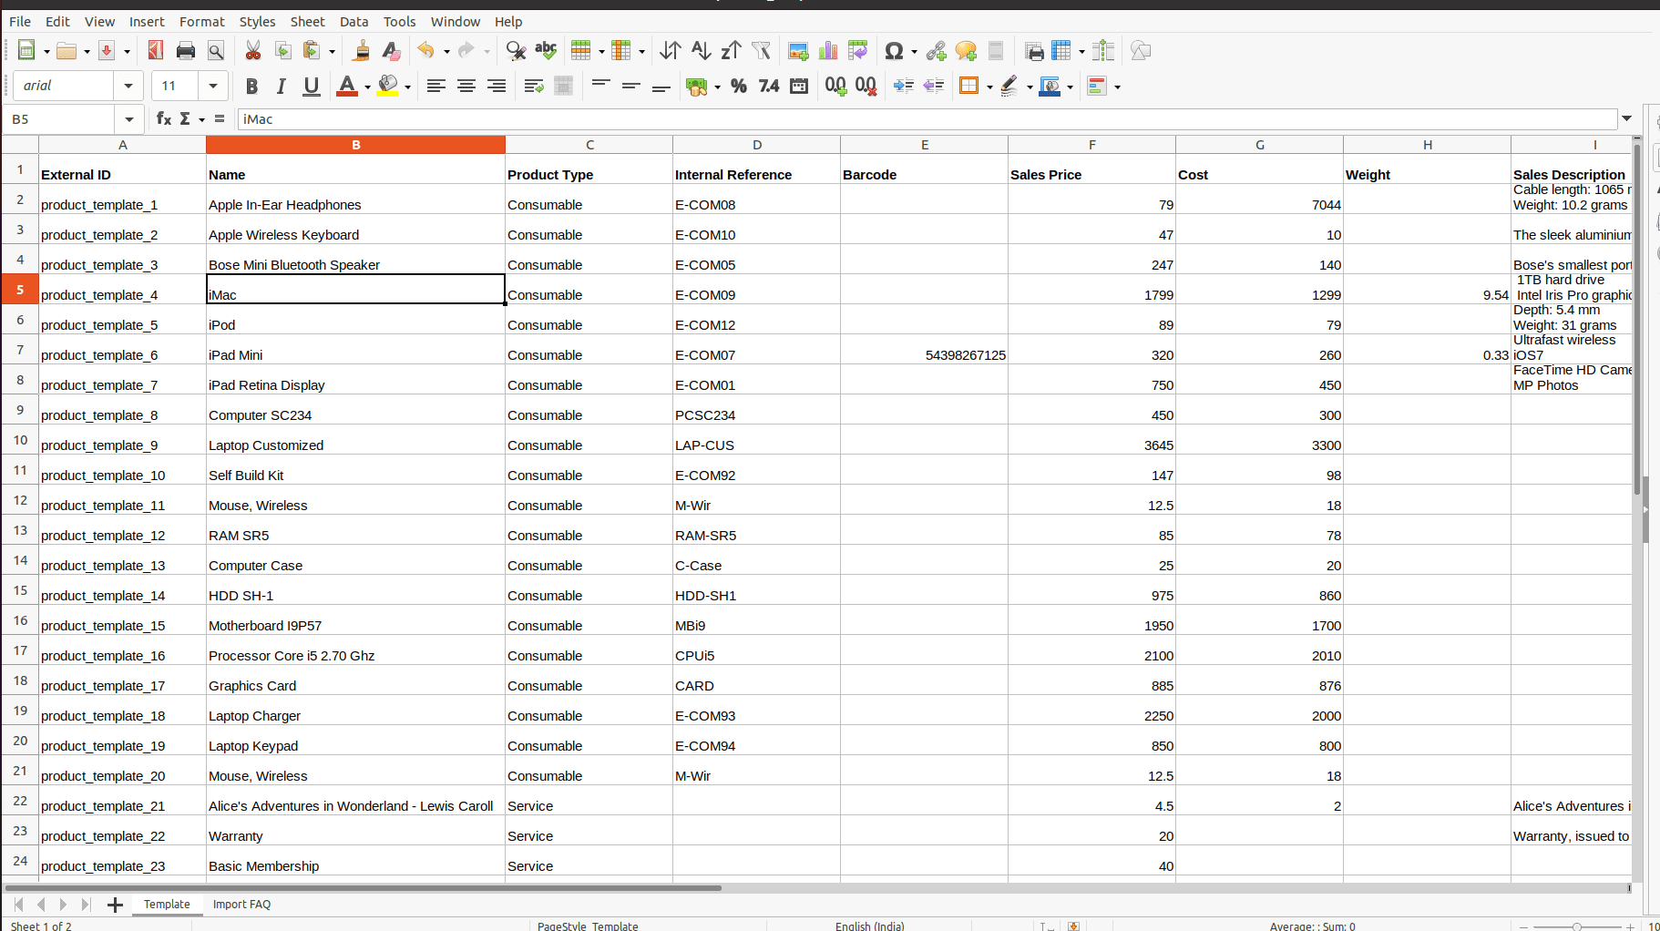
Task: Open the Paste options dropdown arrow
Action: (332, 52)
